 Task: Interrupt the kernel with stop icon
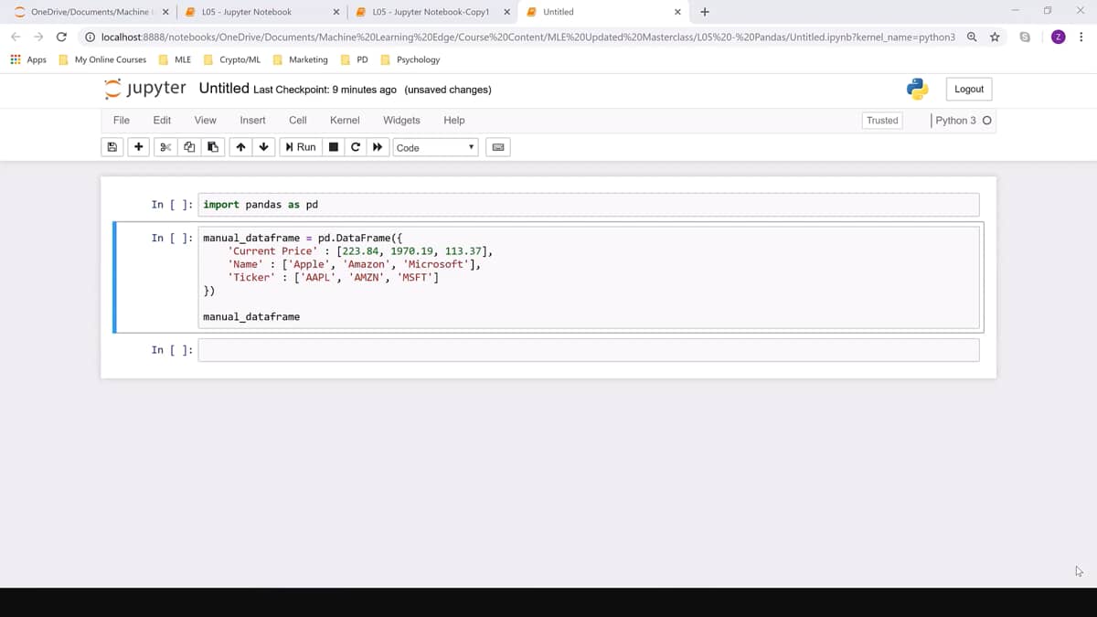334,147
